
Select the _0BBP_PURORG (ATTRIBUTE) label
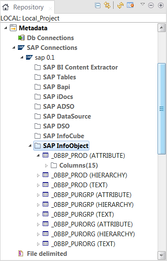[92, 224]
